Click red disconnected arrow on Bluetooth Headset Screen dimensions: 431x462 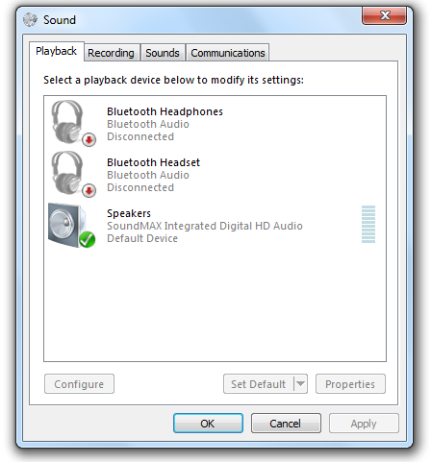point(89,191)
